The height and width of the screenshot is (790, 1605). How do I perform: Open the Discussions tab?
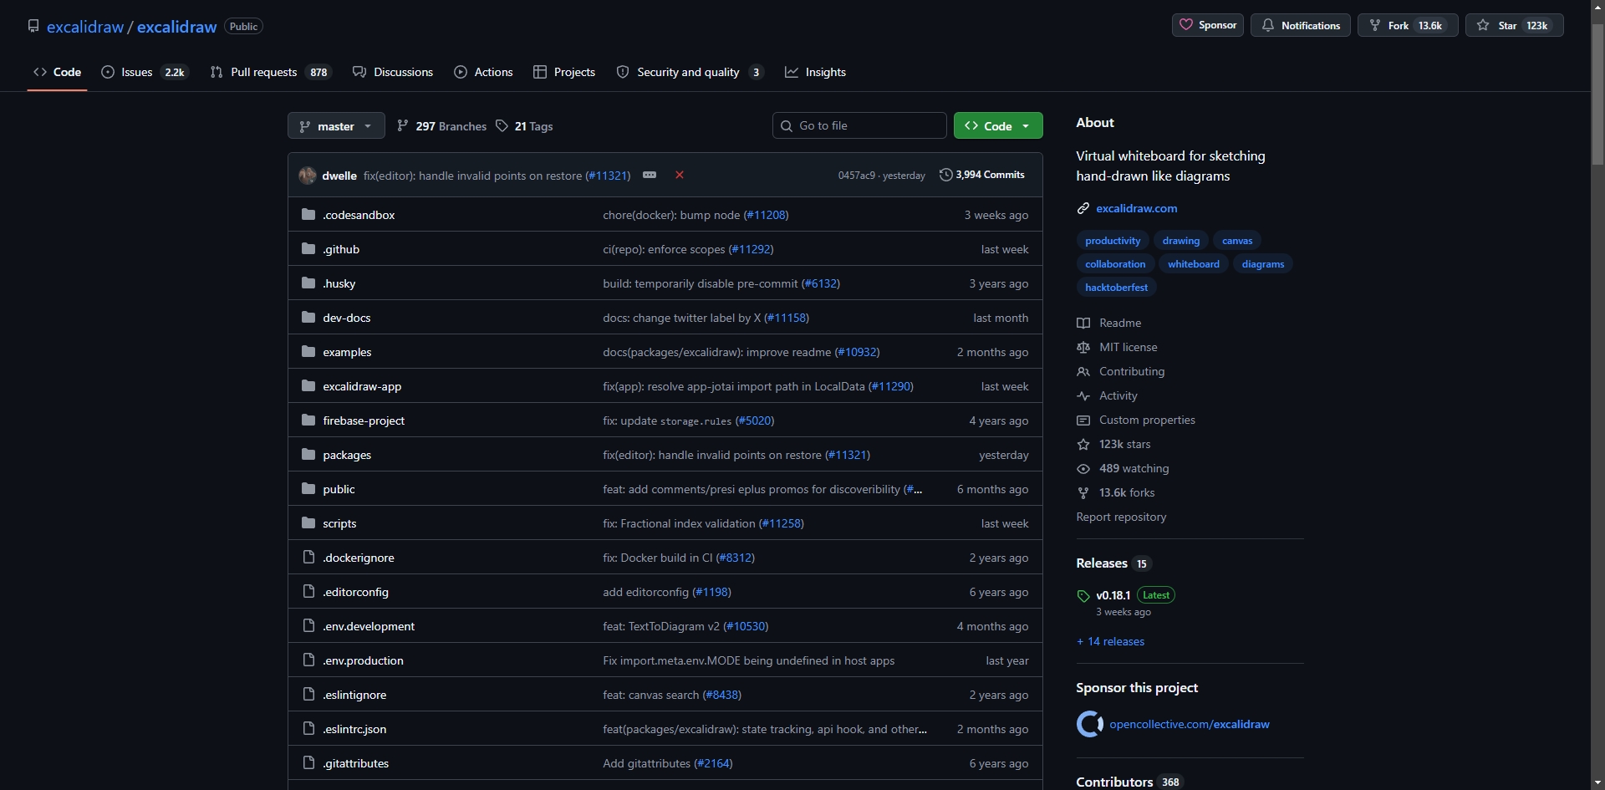click(393, 72)
